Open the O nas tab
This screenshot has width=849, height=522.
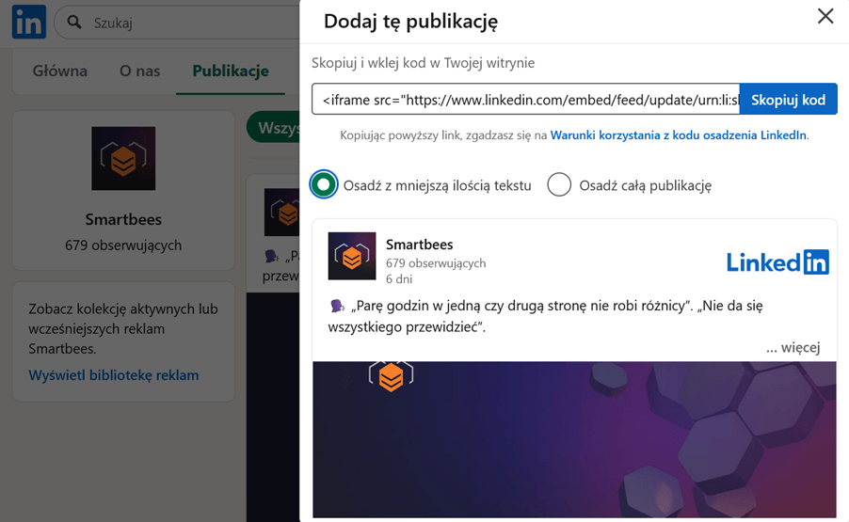[139, 71]
